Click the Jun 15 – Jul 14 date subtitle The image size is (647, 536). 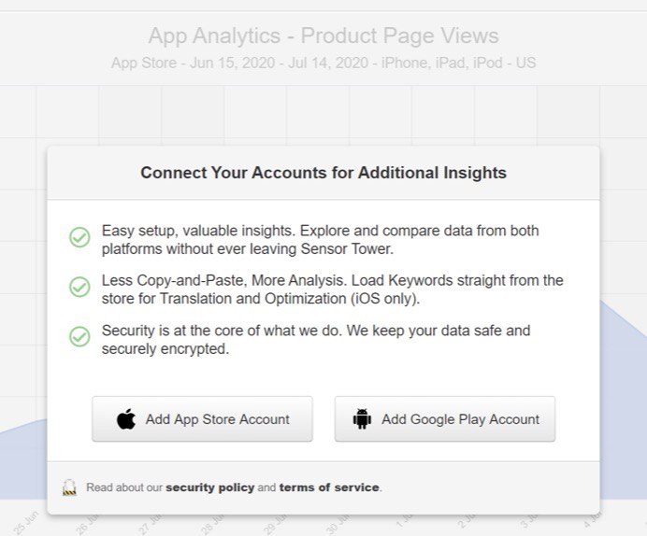(x=323, y=63)
